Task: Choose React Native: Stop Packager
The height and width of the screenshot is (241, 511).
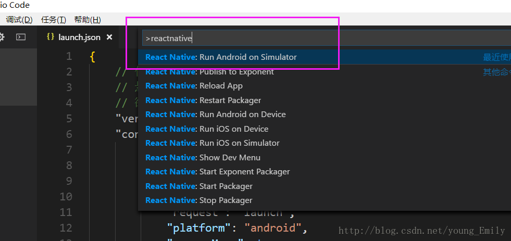Action: [x=325, y=200]
